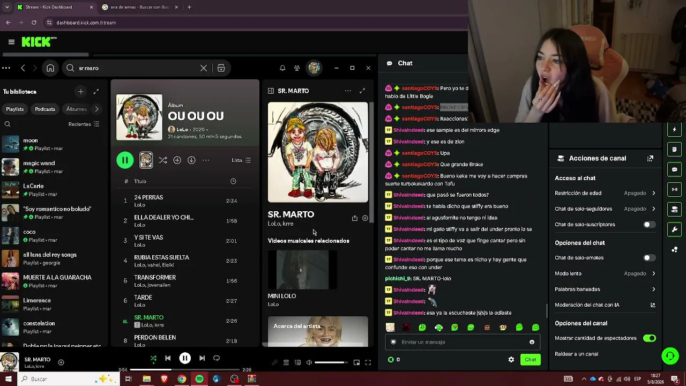686x386 pixels.
Task: Click Raidear a un canal
Action: point(577,354)
